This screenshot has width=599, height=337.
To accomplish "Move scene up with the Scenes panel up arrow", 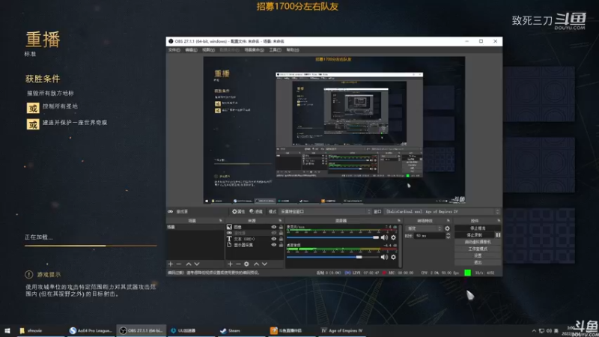I will 189,264.
